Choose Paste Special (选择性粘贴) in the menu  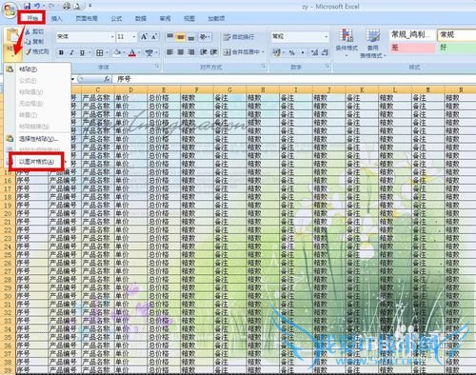point(37,139)
